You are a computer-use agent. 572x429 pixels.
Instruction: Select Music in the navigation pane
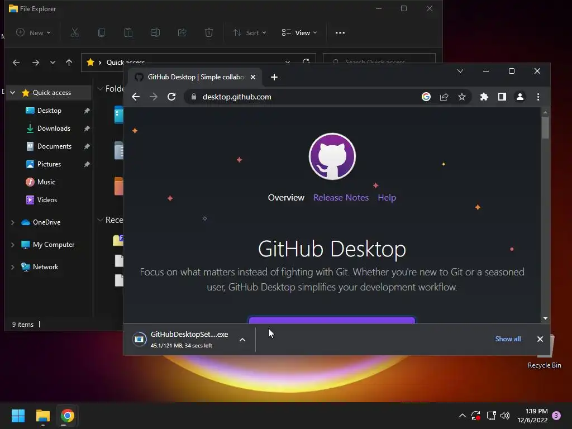[x=46, y=182]
